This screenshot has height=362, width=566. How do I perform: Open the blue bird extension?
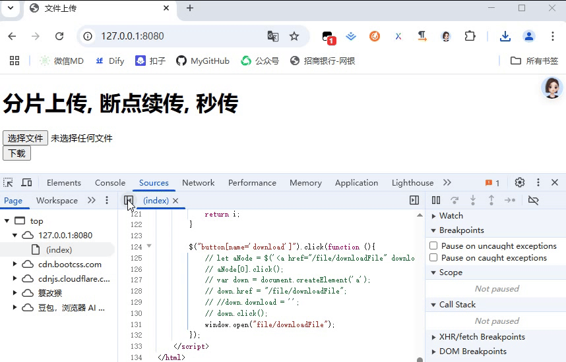pos(351,36)
